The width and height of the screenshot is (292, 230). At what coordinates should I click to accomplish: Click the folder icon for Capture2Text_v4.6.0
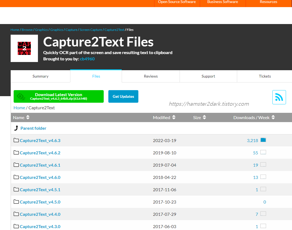point(16,177)
